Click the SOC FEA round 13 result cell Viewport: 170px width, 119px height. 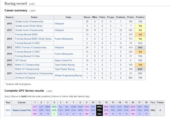113,110
